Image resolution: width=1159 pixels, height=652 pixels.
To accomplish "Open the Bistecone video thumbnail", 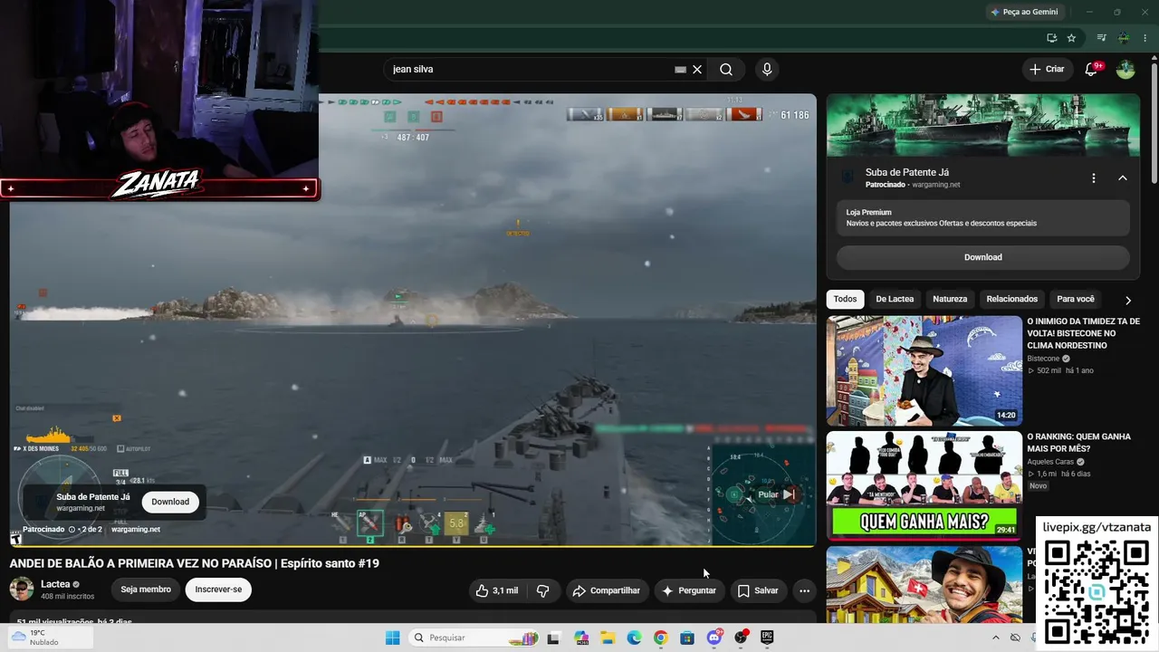I will pos(924,370).
